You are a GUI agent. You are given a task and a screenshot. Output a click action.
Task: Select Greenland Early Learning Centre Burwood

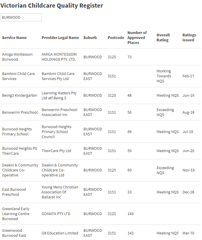click(101, 214)
